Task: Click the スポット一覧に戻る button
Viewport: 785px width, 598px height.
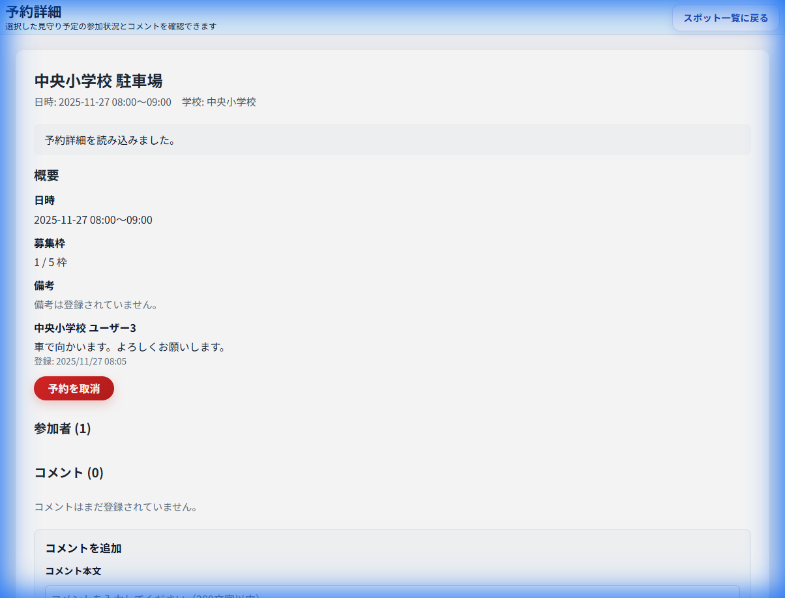Action: click(x=725, y=18)
